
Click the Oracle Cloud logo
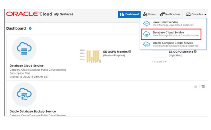click(x=29, y=14)
